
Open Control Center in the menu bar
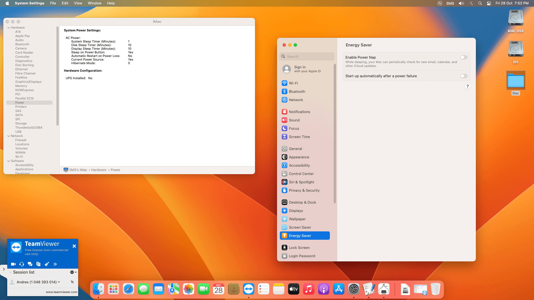click(489, 3)
